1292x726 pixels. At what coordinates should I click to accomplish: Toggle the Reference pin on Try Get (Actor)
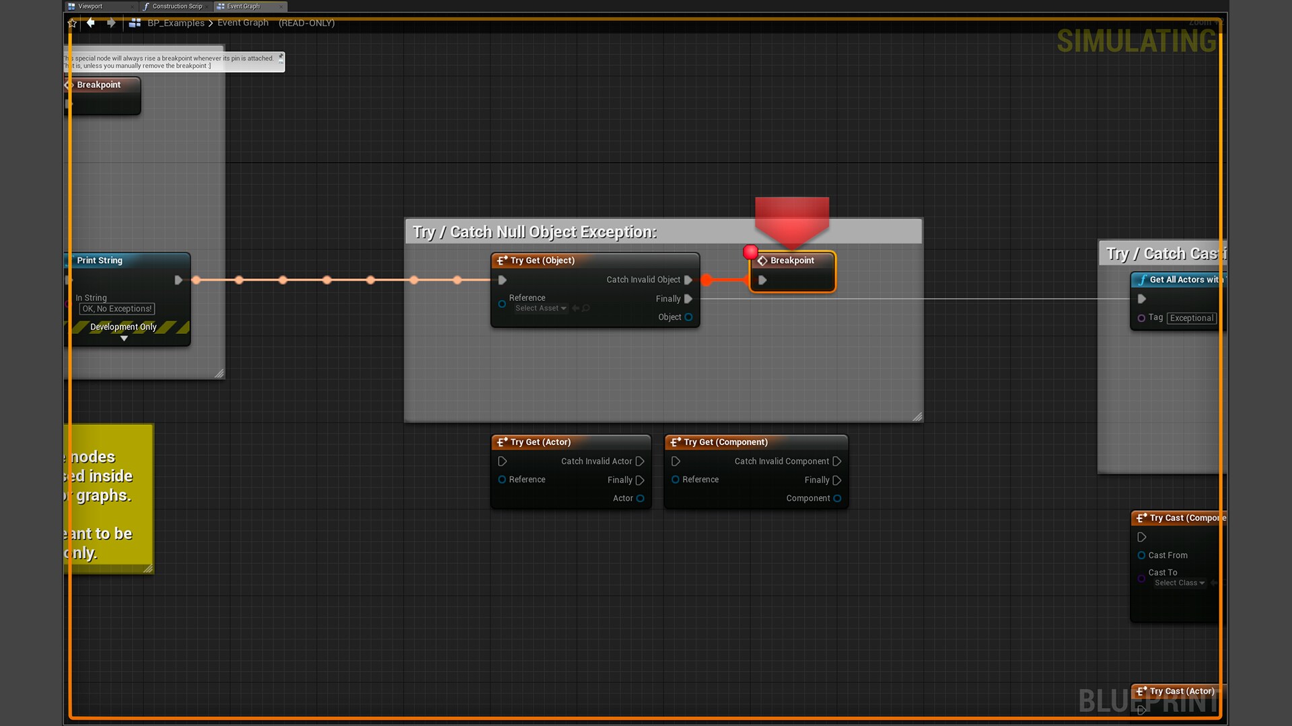[x=502, y=479]
